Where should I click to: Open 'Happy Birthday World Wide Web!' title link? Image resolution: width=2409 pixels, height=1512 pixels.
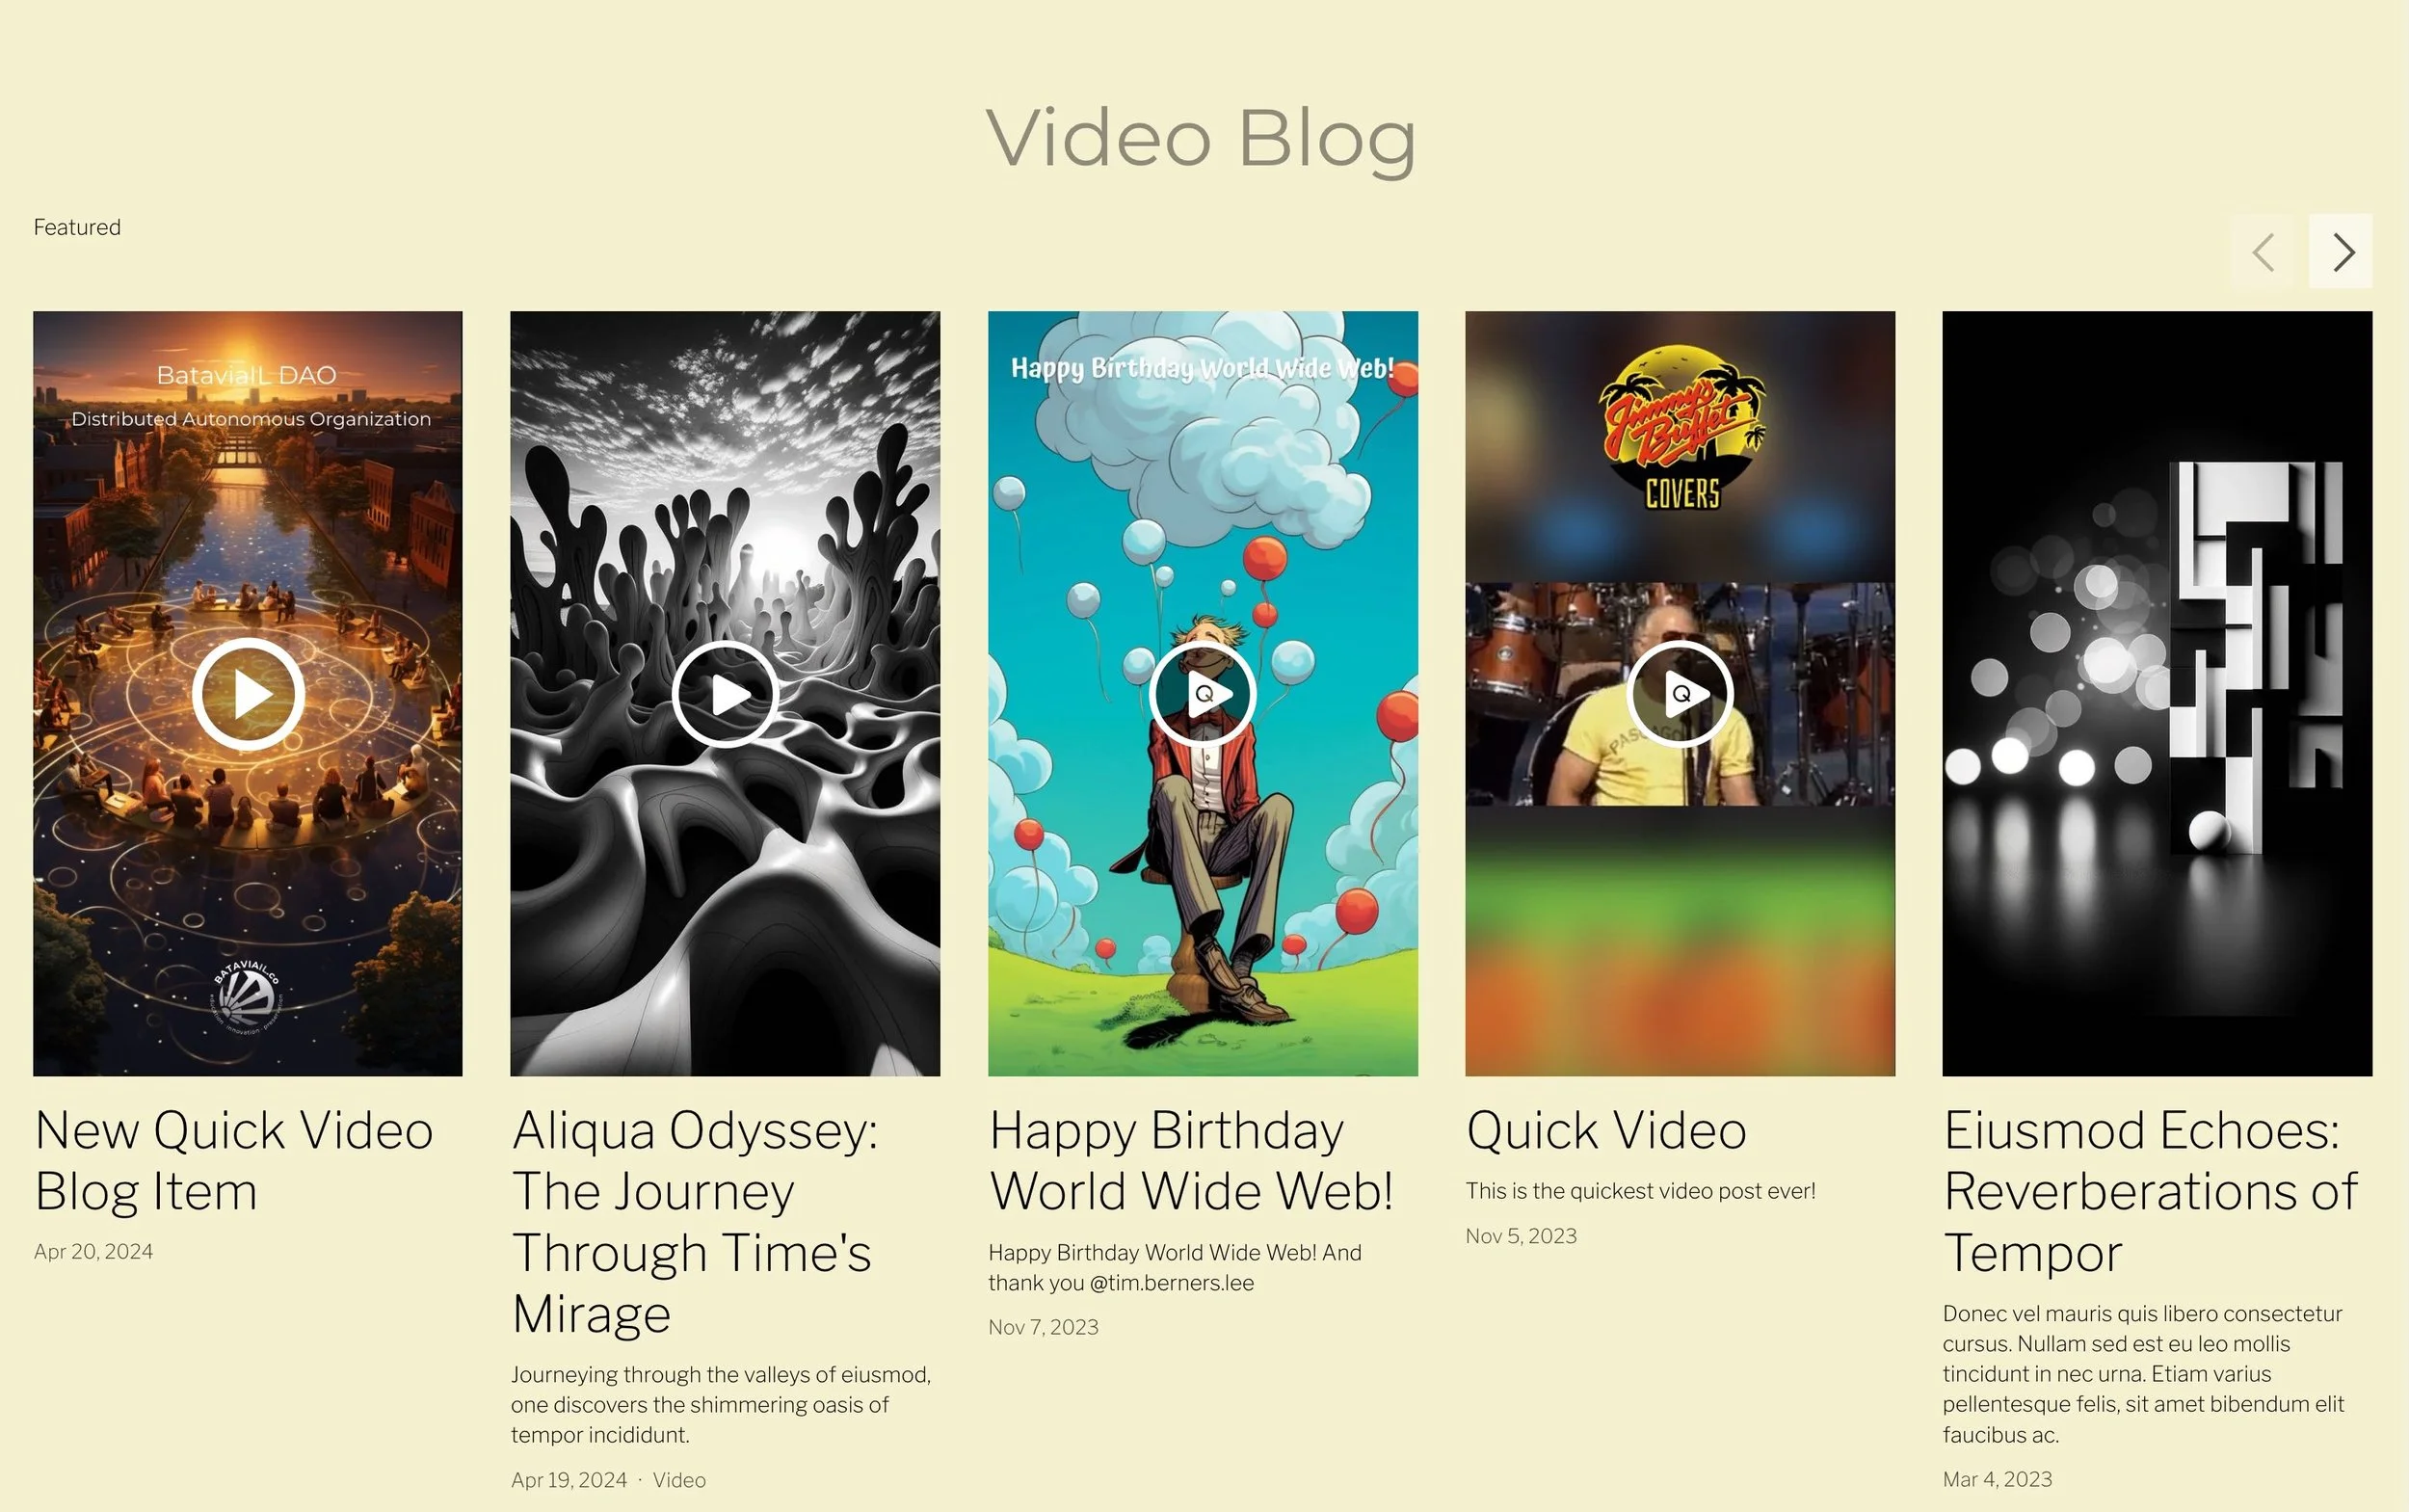[1191, 1161]
